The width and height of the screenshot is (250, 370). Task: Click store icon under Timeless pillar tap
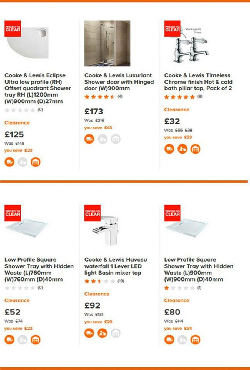(196, 149)
